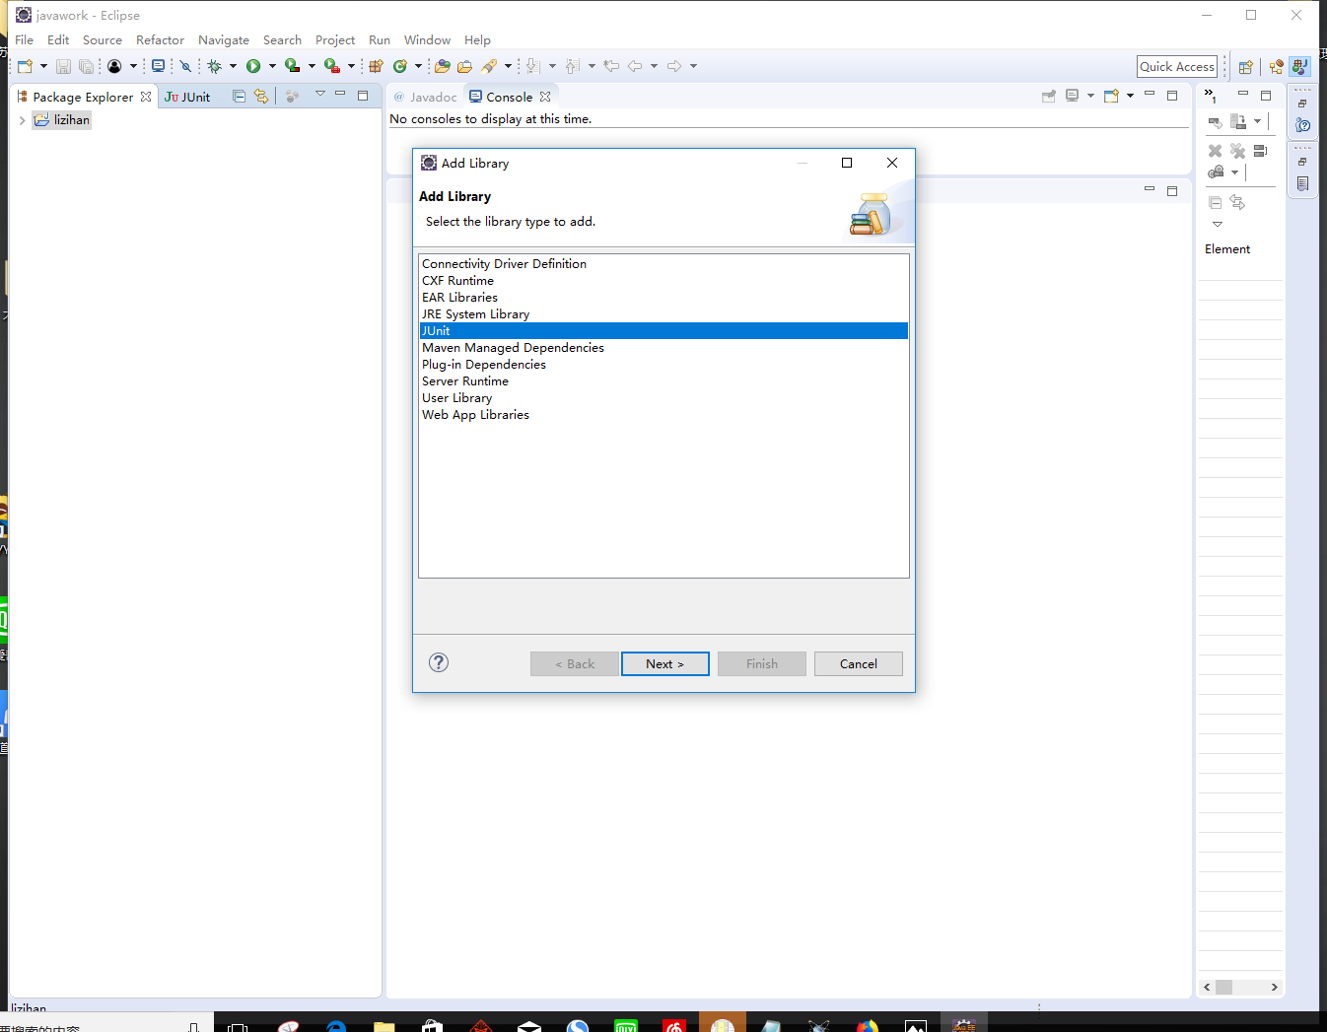
Task: Open the Refactor menu
Action: pos(160,40)
